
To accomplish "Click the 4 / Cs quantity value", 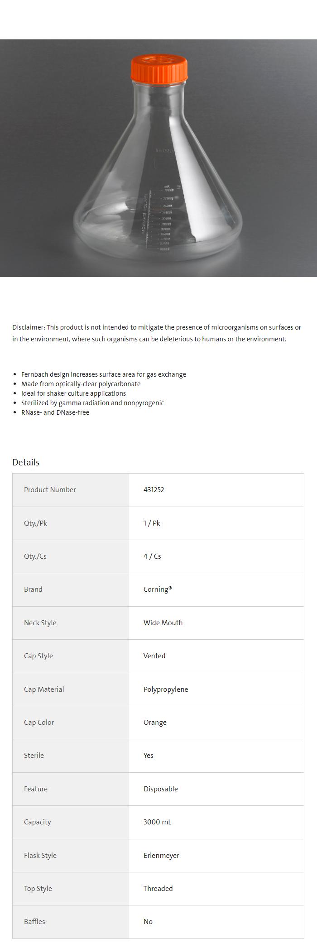I will (x=152, y=556).
